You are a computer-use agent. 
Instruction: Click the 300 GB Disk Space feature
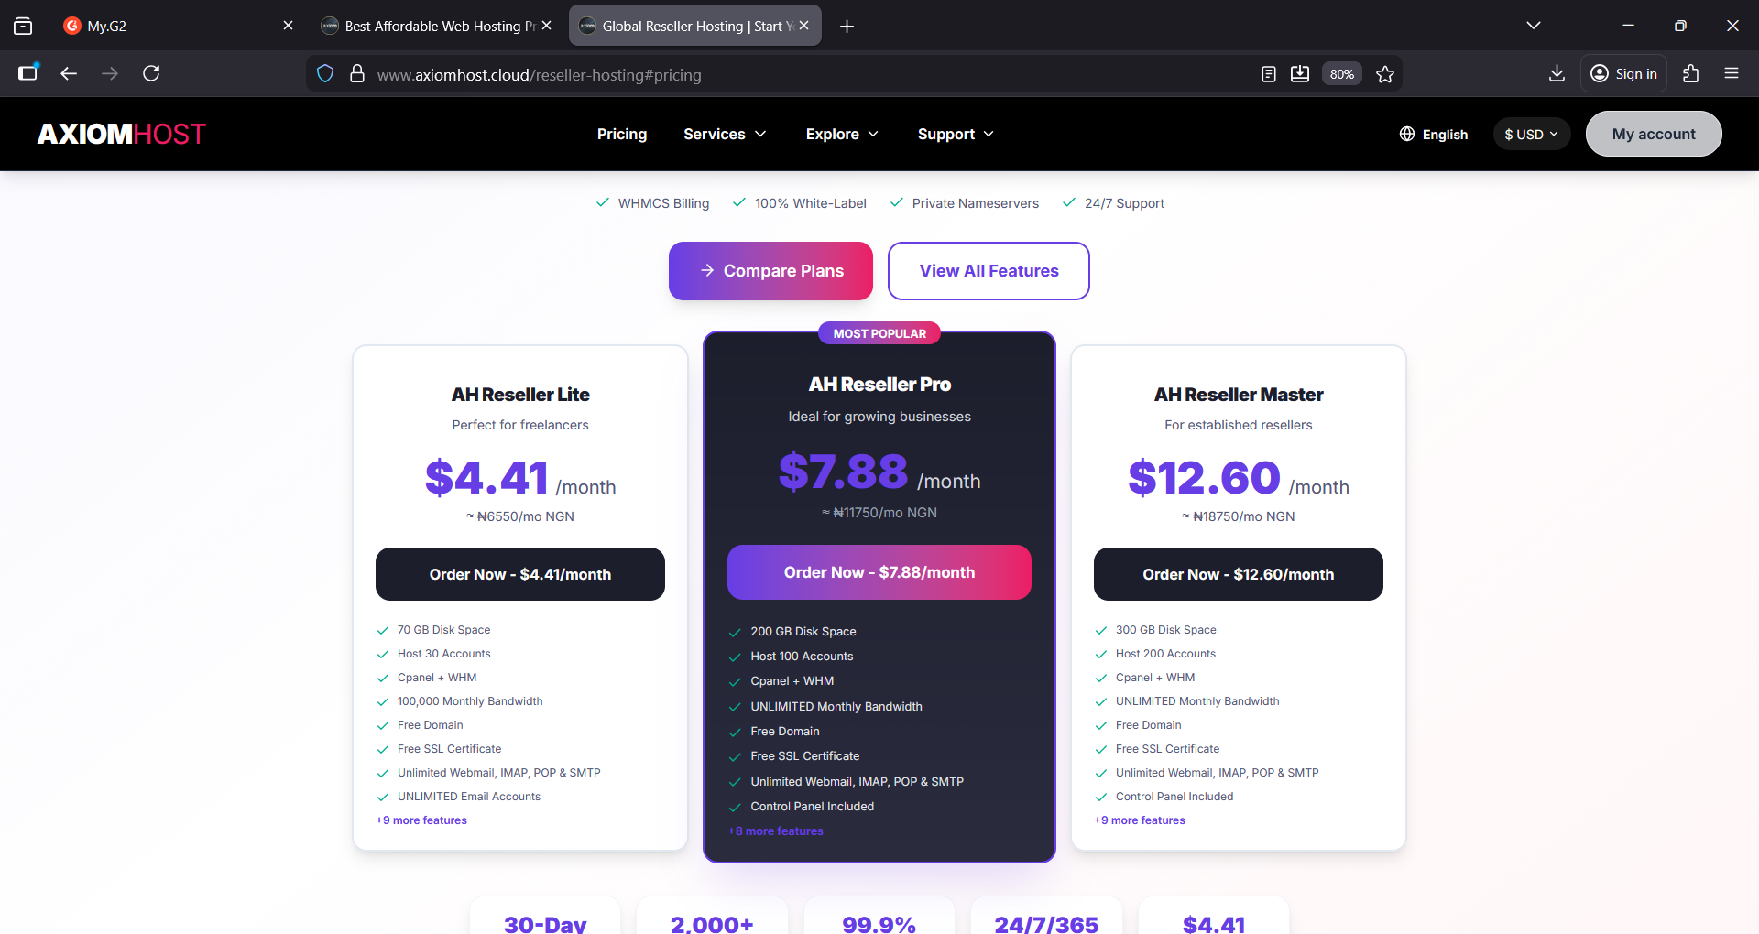(1166, 630)
